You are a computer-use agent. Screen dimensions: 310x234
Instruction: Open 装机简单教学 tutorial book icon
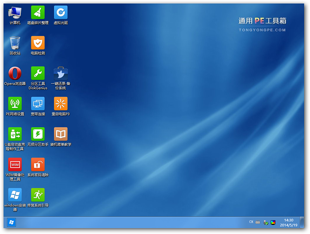point(60,134)
